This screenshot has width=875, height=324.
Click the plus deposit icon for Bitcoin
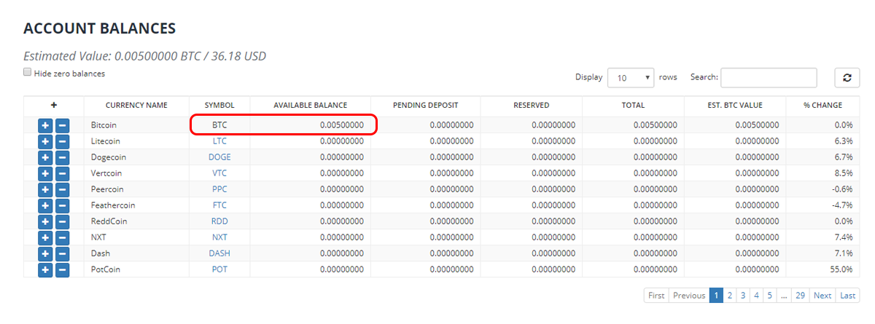(x=44, y=125)
